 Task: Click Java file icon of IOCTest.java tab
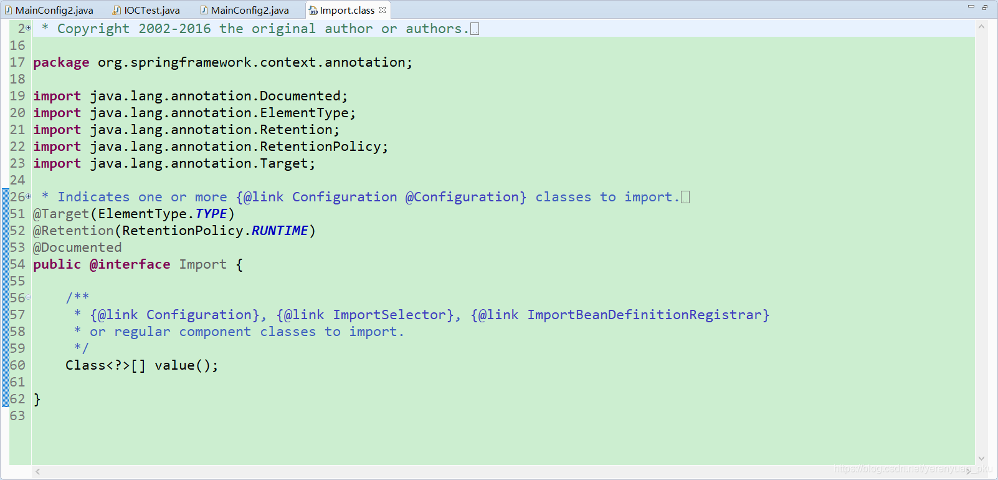click(116, 10)
